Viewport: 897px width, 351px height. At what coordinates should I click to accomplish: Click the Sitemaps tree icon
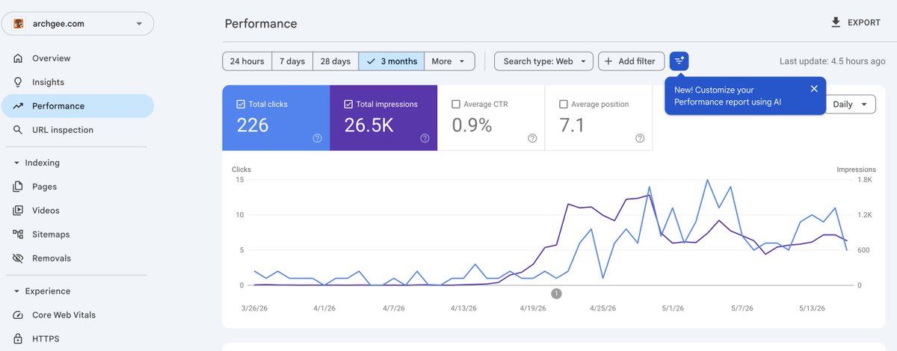(x=18, y=234)
